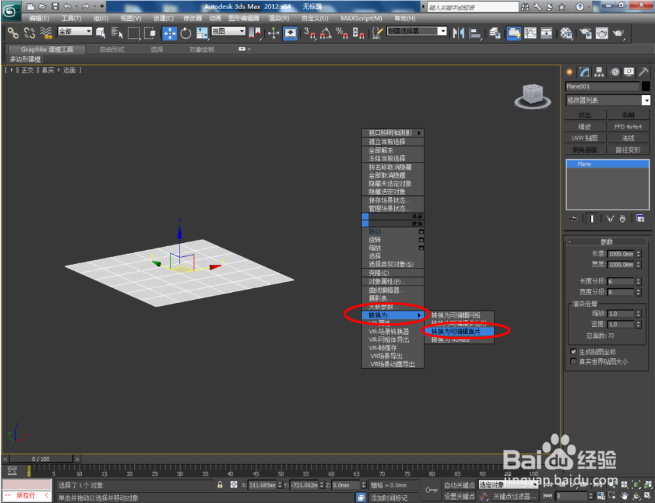Toggle the 3D Snaps button
The height and width of the screenshot is (503, 655).
tap(310, 33)
